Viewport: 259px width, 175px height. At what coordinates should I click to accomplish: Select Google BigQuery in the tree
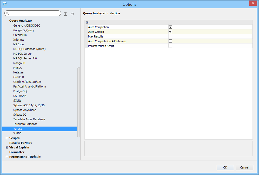click(x=24, y=30)
